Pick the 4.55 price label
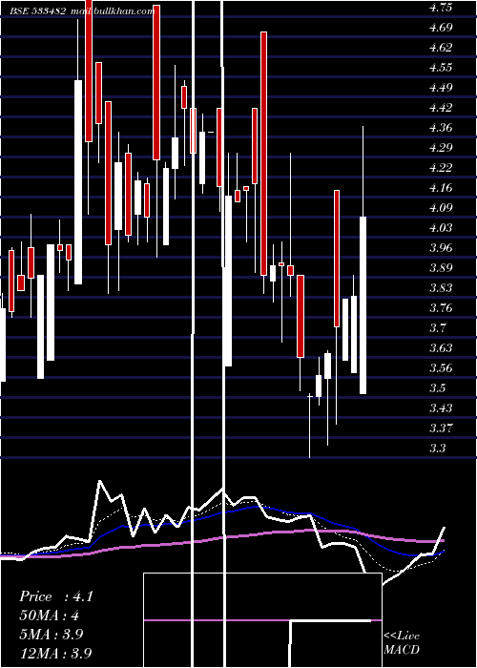 click(x=441, y=68)
